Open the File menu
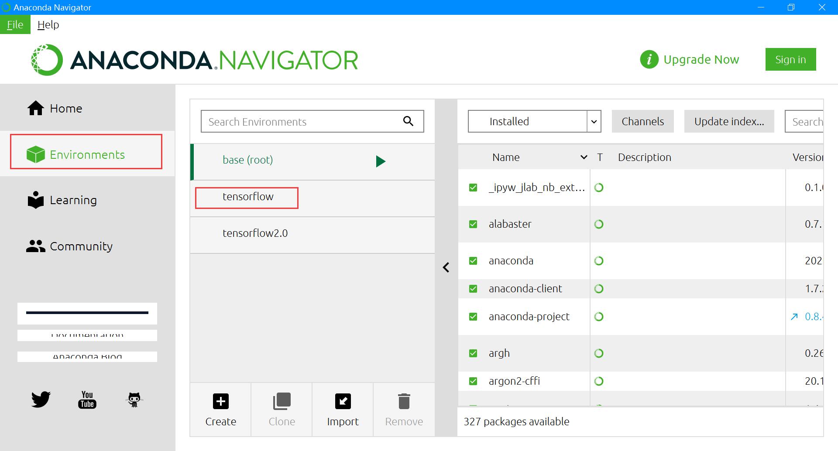Screen dimensions: 838x451 coord(15,24)
